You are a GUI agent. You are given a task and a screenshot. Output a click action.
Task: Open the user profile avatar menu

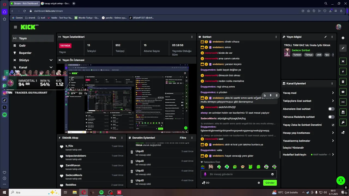point(339,27)
